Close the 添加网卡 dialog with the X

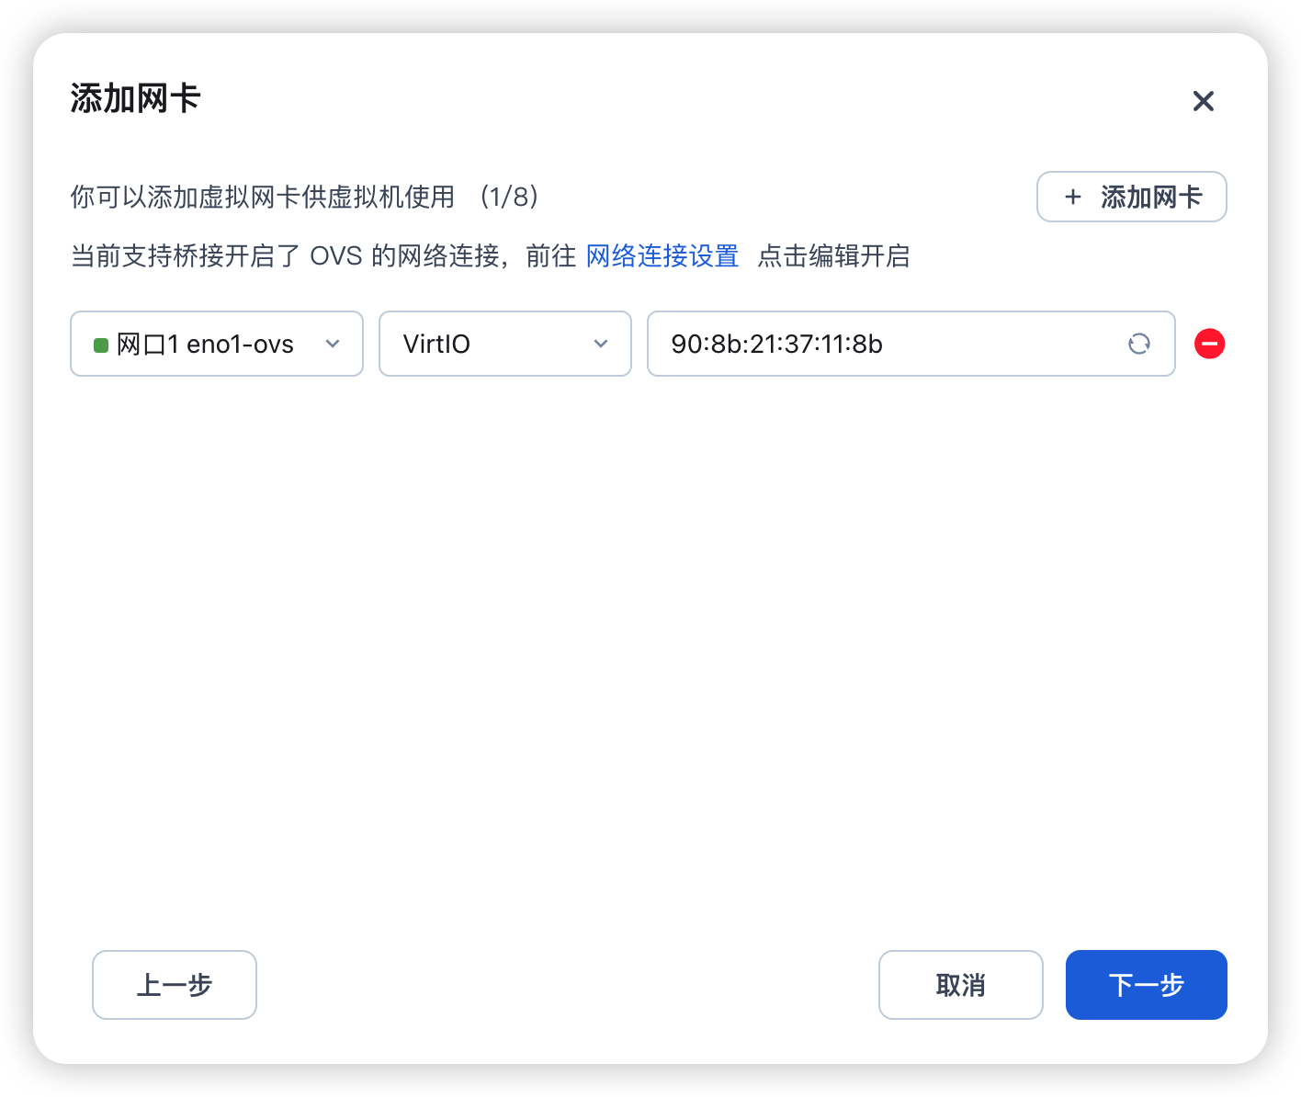(x=1203, y=101)
